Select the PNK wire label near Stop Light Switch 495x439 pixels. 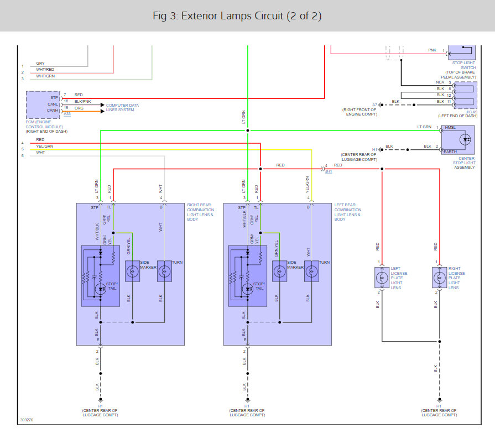click(432, 50)
